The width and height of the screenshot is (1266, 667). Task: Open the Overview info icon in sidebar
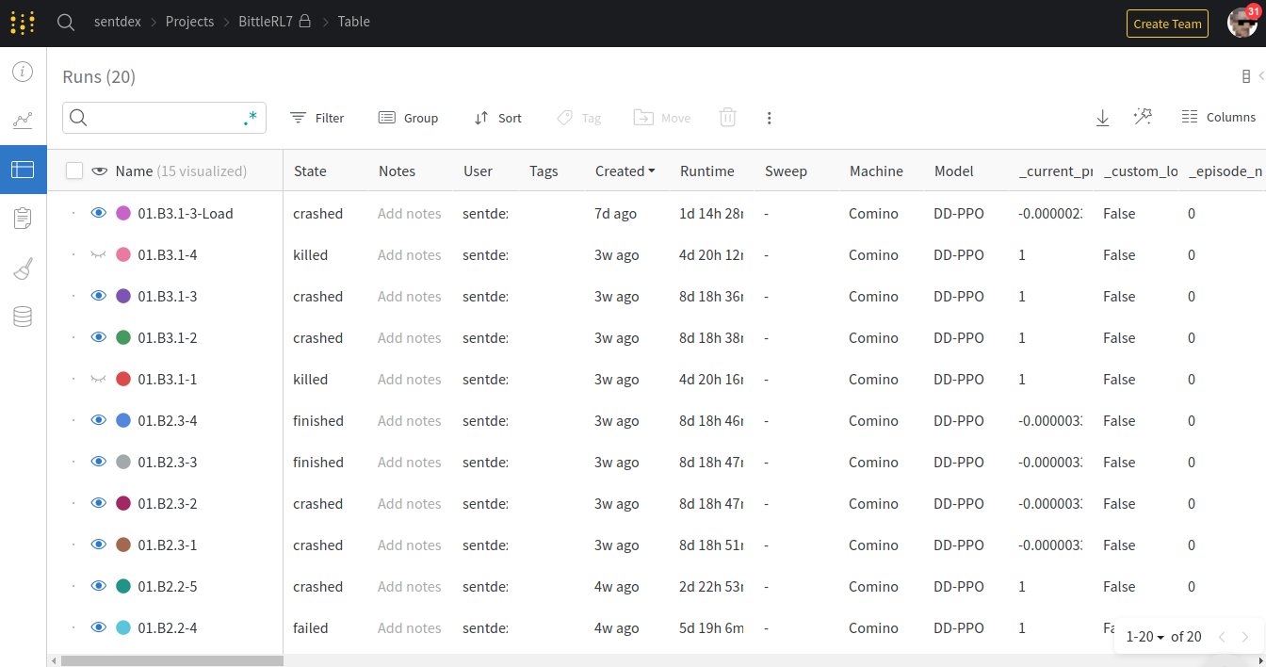23,73
